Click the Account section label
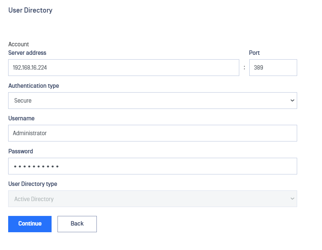 (19, 44)
